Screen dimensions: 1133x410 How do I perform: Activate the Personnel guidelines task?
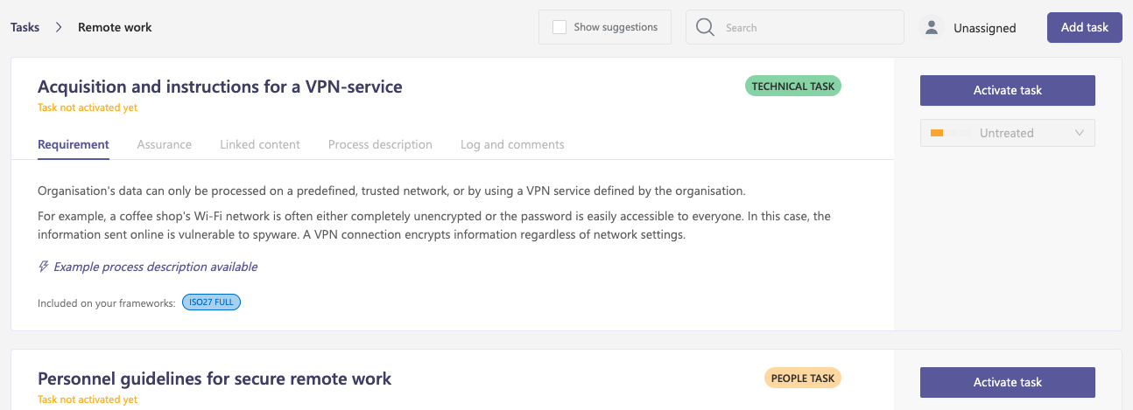pyautogui.click(x=1008, y=382)
